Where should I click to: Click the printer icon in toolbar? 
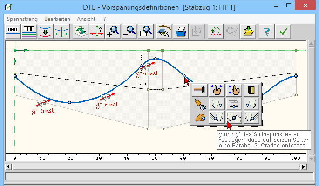tap(180, 32)
